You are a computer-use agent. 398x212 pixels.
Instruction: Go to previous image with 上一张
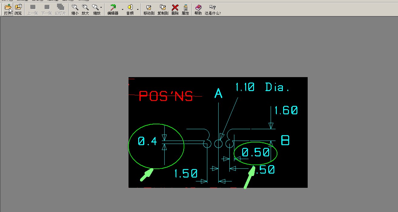pos(33,9)
